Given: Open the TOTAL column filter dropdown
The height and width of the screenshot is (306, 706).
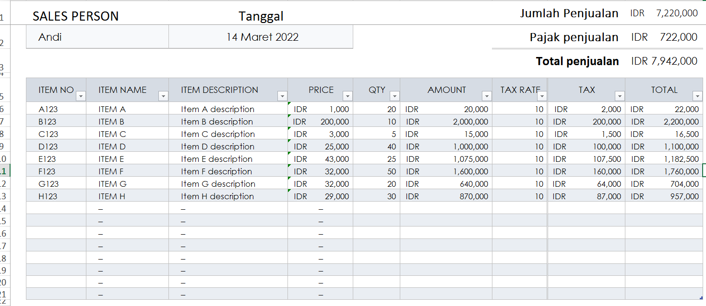Looking at the screenshot, I should coord(697,96).
